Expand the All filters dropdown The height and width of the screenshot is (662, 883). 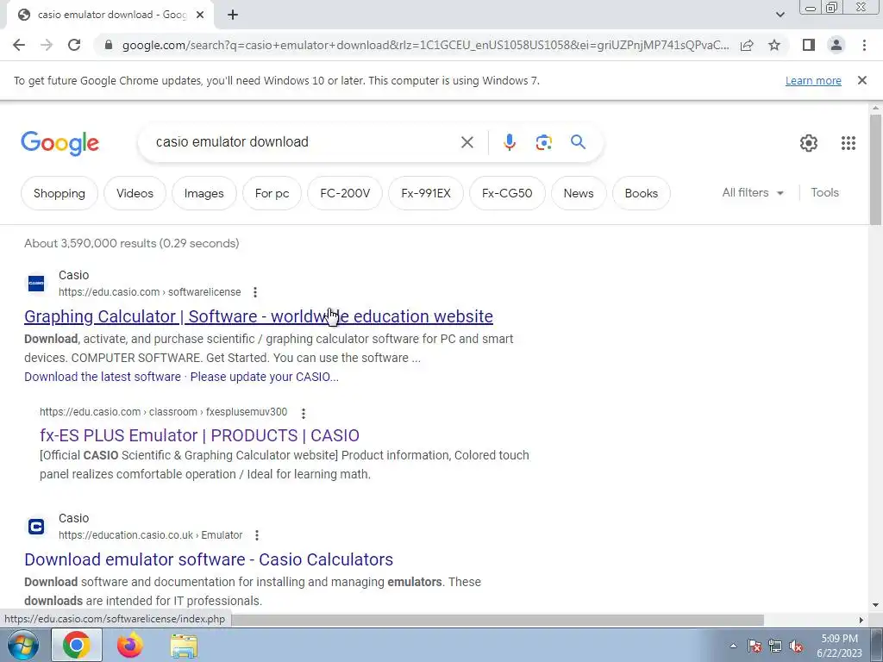pyautogui.click(x=752, y=192)
